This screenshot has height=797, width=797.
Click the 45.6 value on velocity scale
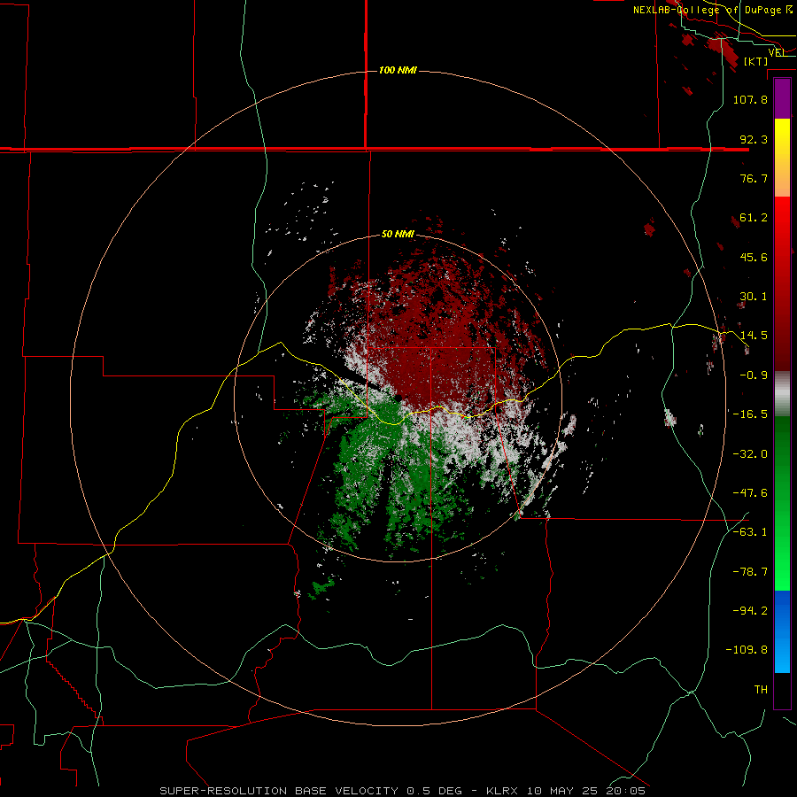[x=754, y=257]
